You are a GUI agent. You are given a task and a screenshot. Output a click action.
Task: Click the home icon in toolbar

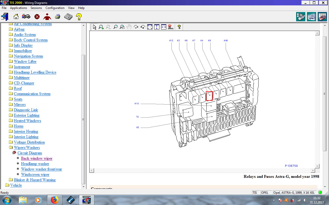[16, 17]
